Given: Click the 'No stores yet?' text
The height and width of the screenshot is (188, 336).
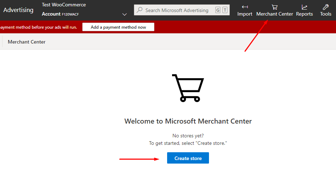Looking at the screenshot, I should coord(188,136).
